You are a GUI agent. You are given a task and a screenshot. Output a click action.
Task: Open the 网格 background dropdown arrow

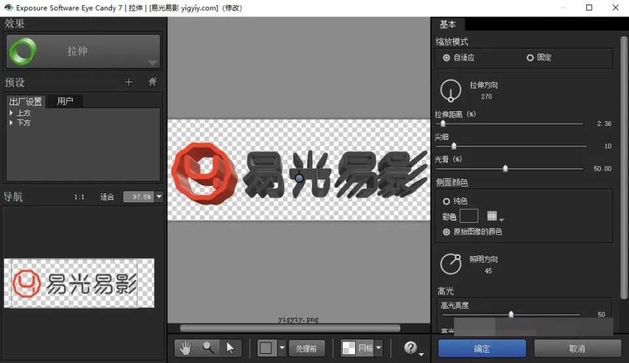point(378,348)
